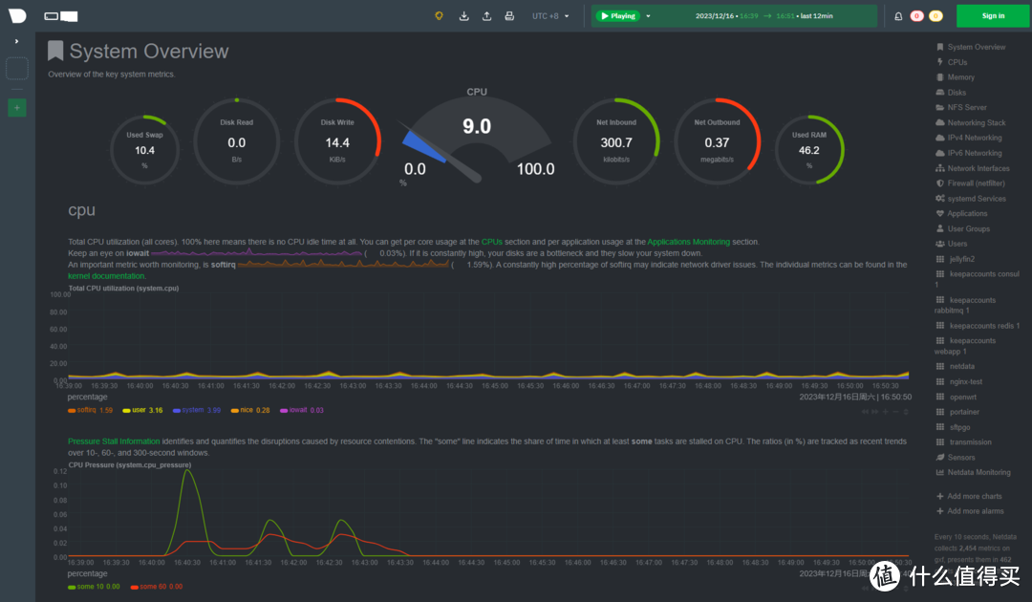Click the sftpgo grid icon
Image resolution: width=1032 pixels, height=602 pixels.
coord(940,427)
